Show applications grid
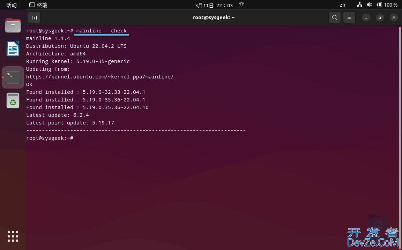 (x=13, y=236)
